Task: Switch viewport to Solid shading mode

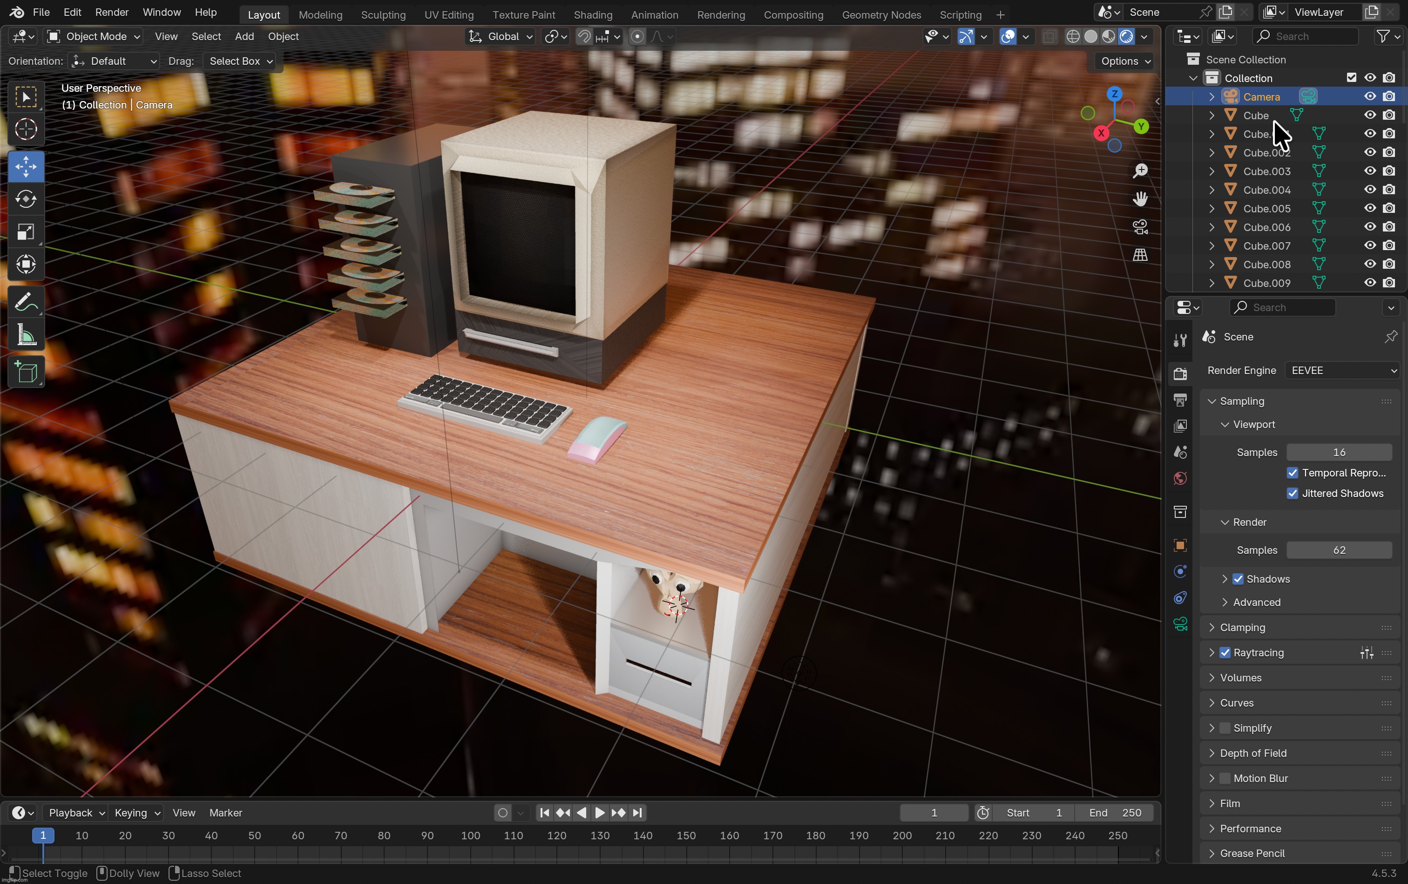Action: (1090, 36)
